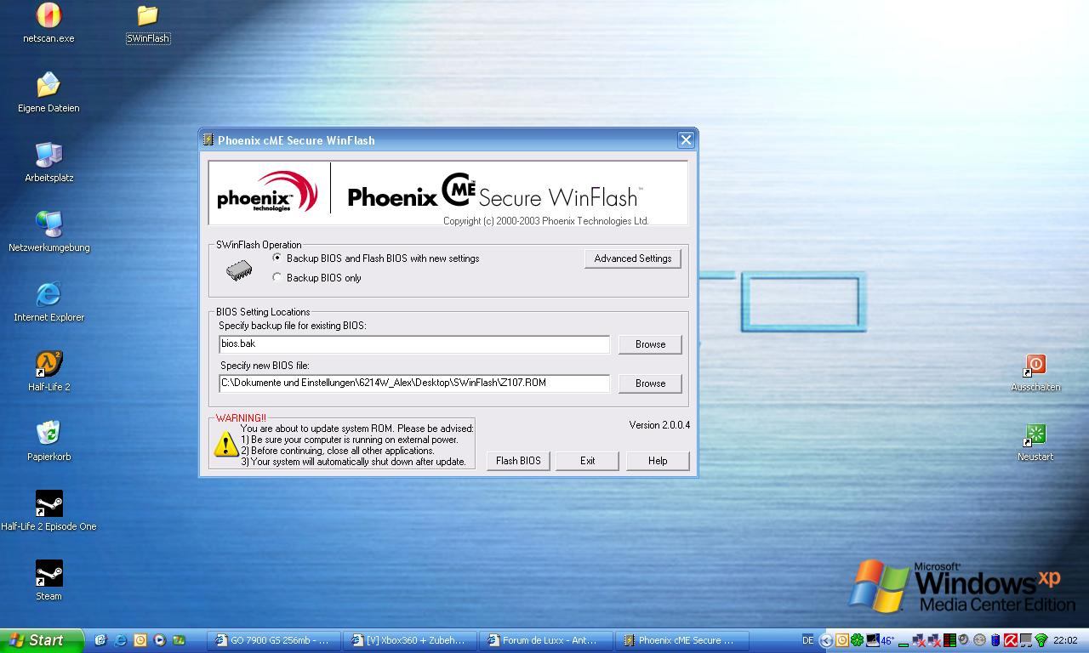Expand hidden tray icons arrow
1089x653 pixels.
[x=825, y=640]
